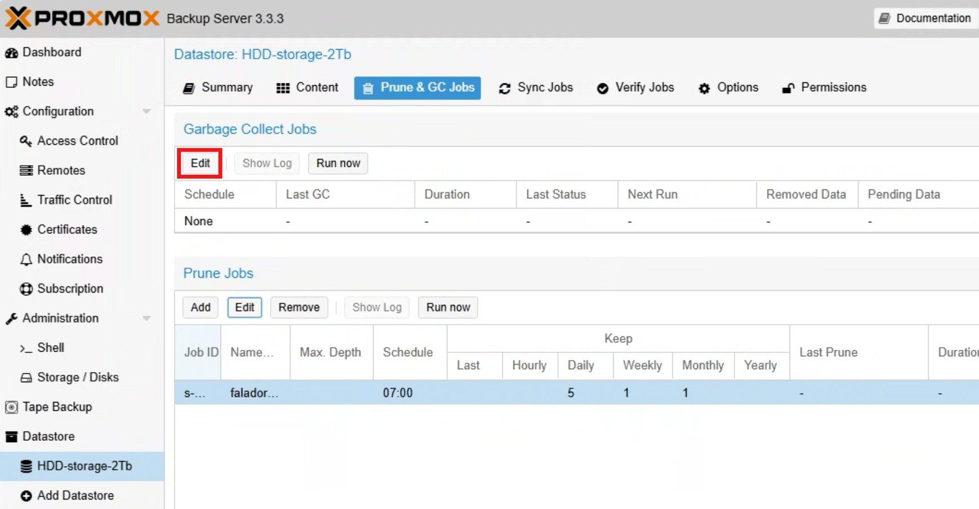
Task: Click the Configuration gears icon
Action: [x=11, y=112]
